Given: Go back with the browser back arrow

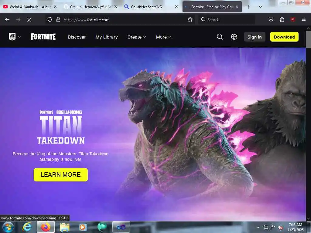Looking at the screenshot, I should [x=7, y=20].
